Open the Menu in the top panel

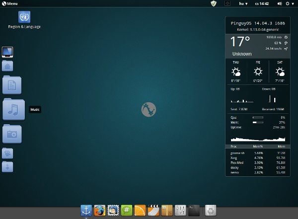[x=10, y=3]
